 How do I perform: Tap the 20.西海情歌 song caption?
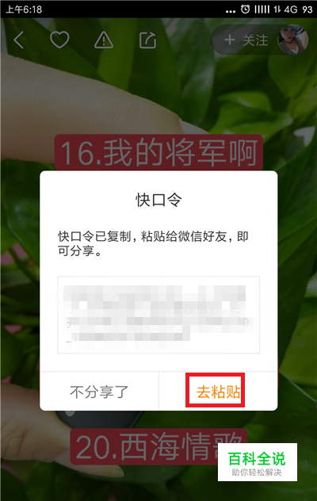pos(158,446)
